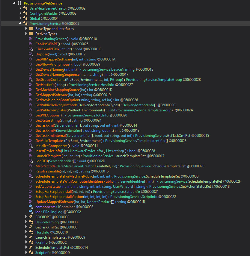Expand the ConfigXmlBuilder class node

point(20,13)
